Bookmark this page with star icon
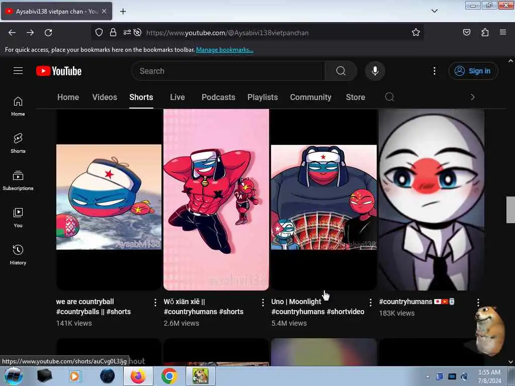The image size is (515, 386). click(416, 33)
